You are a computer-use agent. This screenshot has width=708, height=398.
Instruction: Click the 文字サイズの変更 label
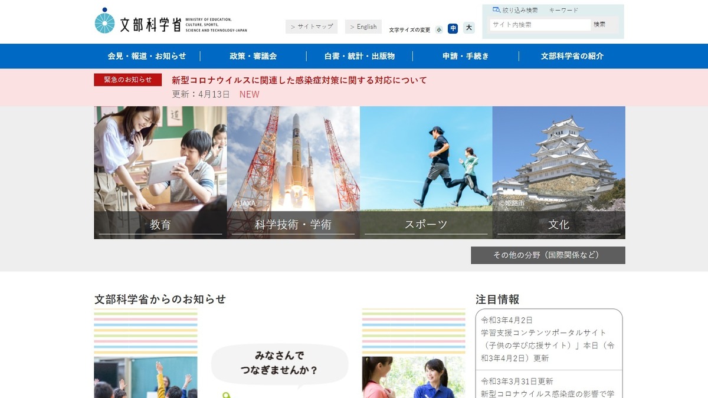tap(409, 29)
